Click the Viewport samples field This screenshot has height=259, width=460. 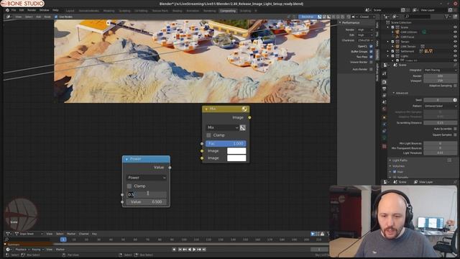pyautogui.click(x=440, y=81)
